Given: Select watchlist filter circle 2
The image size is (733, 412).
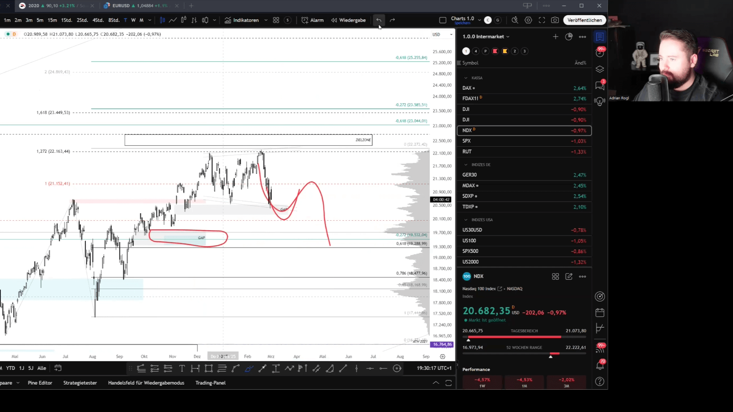Looking at the screenshot, I should [515, 51].
